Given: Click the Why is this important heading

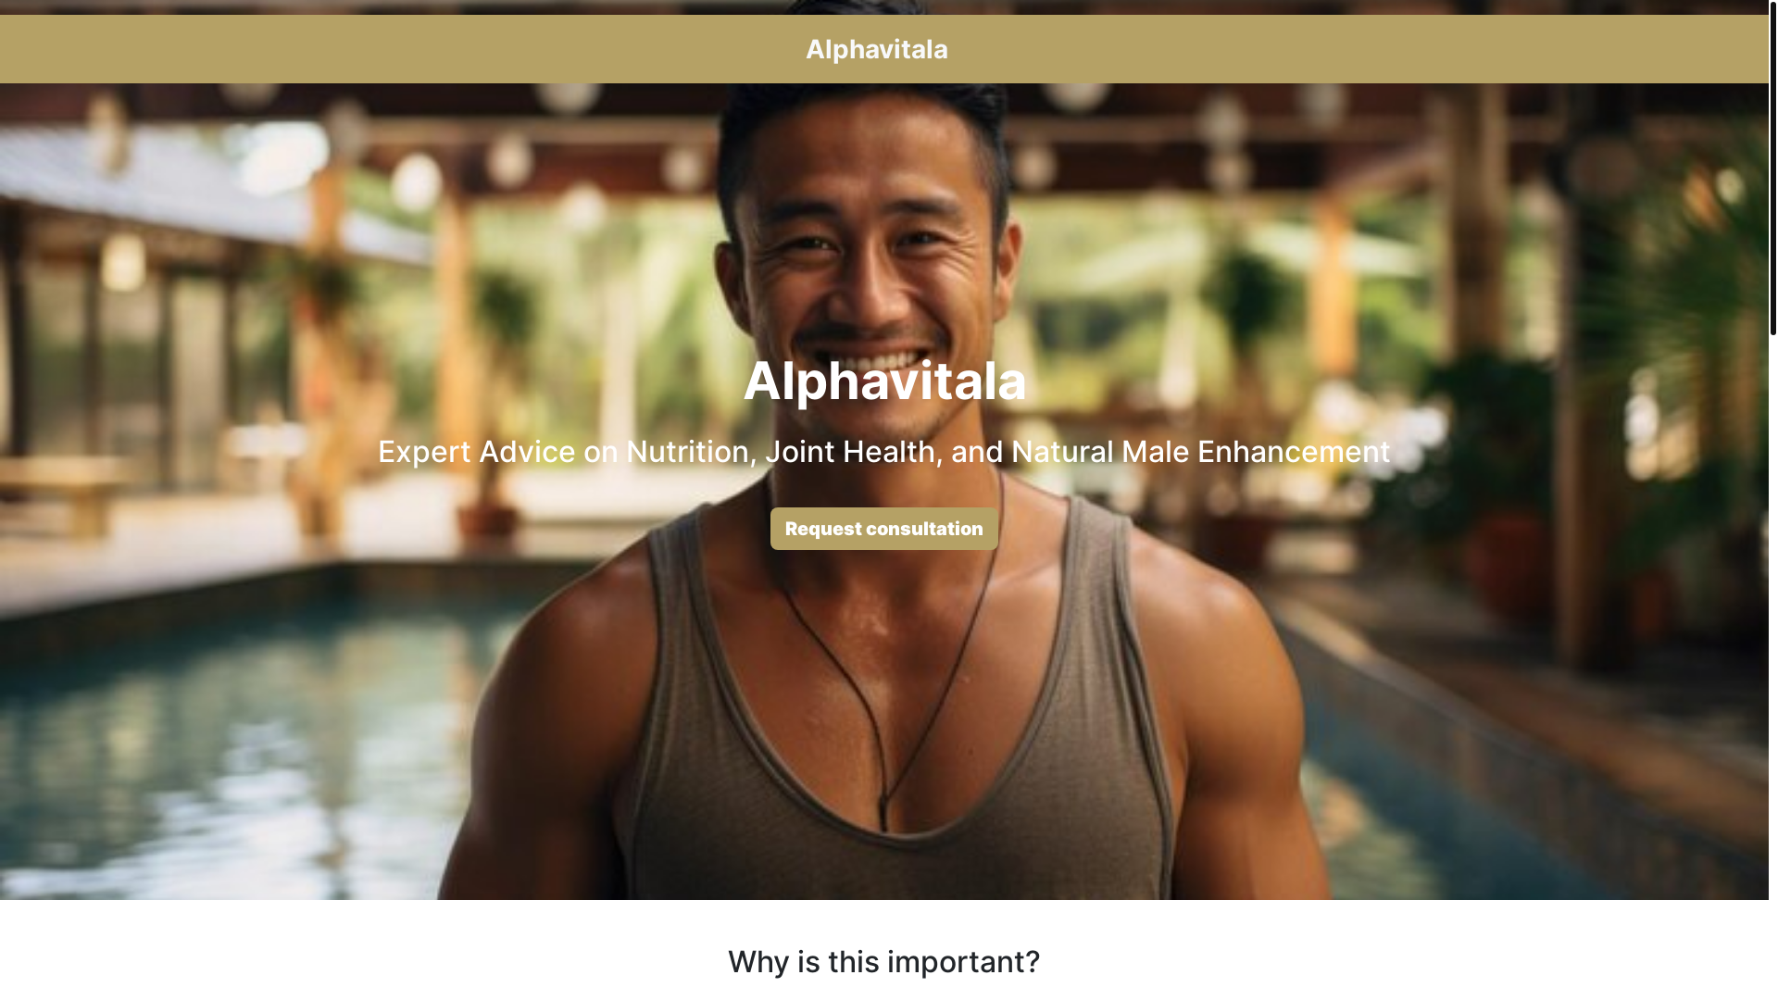Looking at the screenshot, I should pyautogui.click(x=883, y=962).
